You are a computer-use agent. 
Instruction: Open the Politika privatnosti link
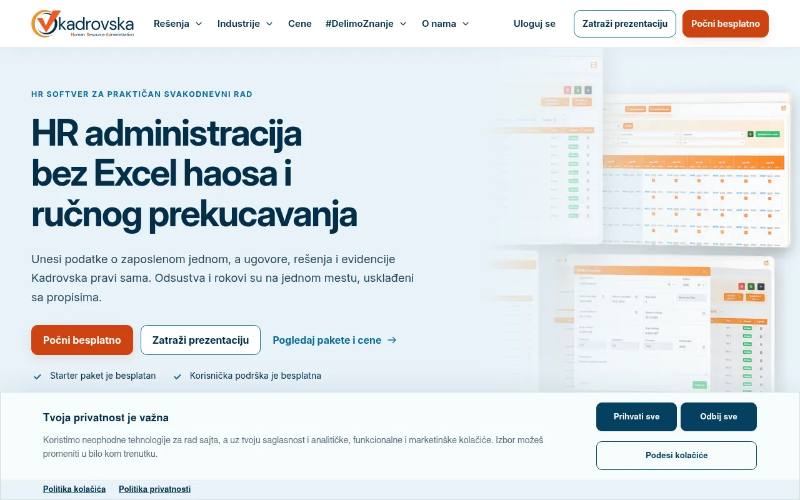154,489
